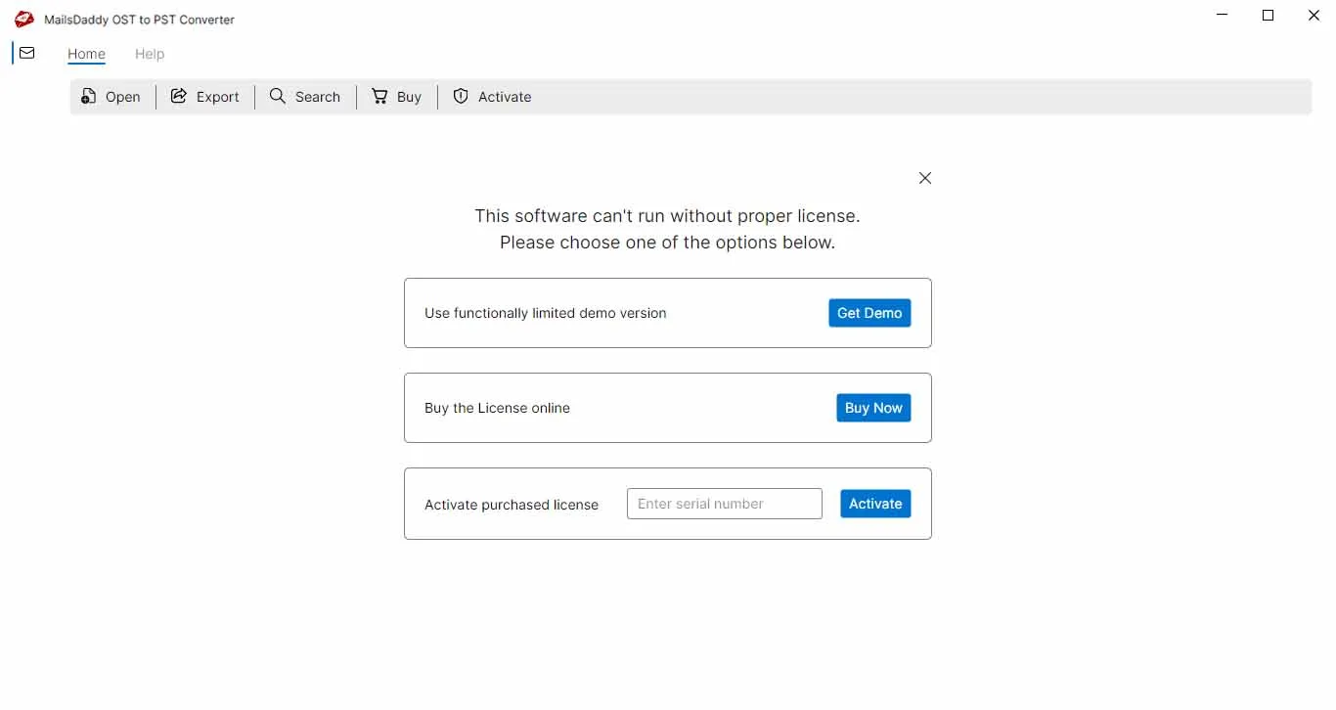Click the Activate shield icon

[x=461, y=96]
